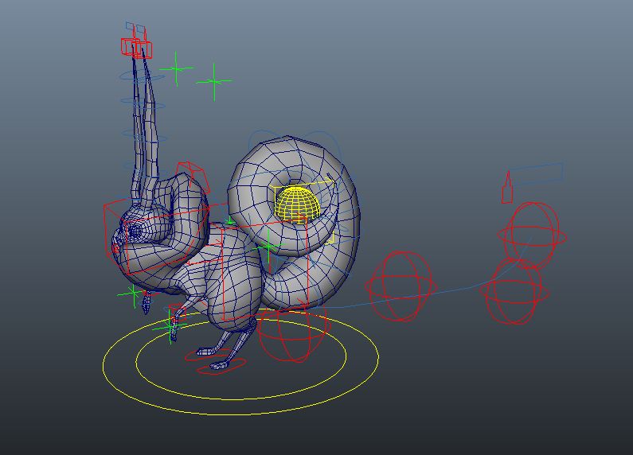Select the red cube control behind the head
Screen dimensions: 633x455
tap(193, 176)
